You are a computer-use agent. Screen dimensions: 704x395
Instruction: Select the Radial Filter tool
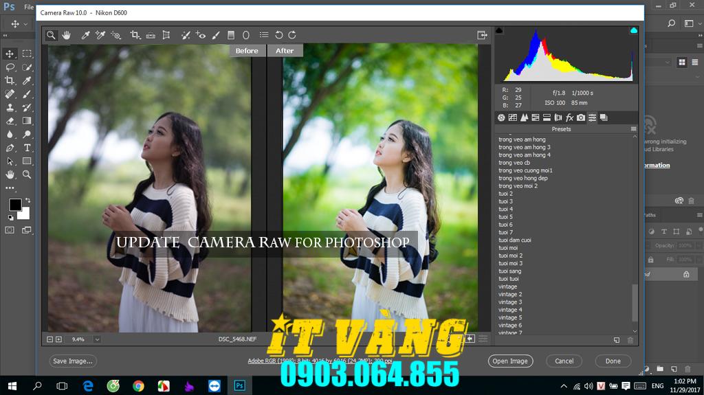tap(246, 35)
